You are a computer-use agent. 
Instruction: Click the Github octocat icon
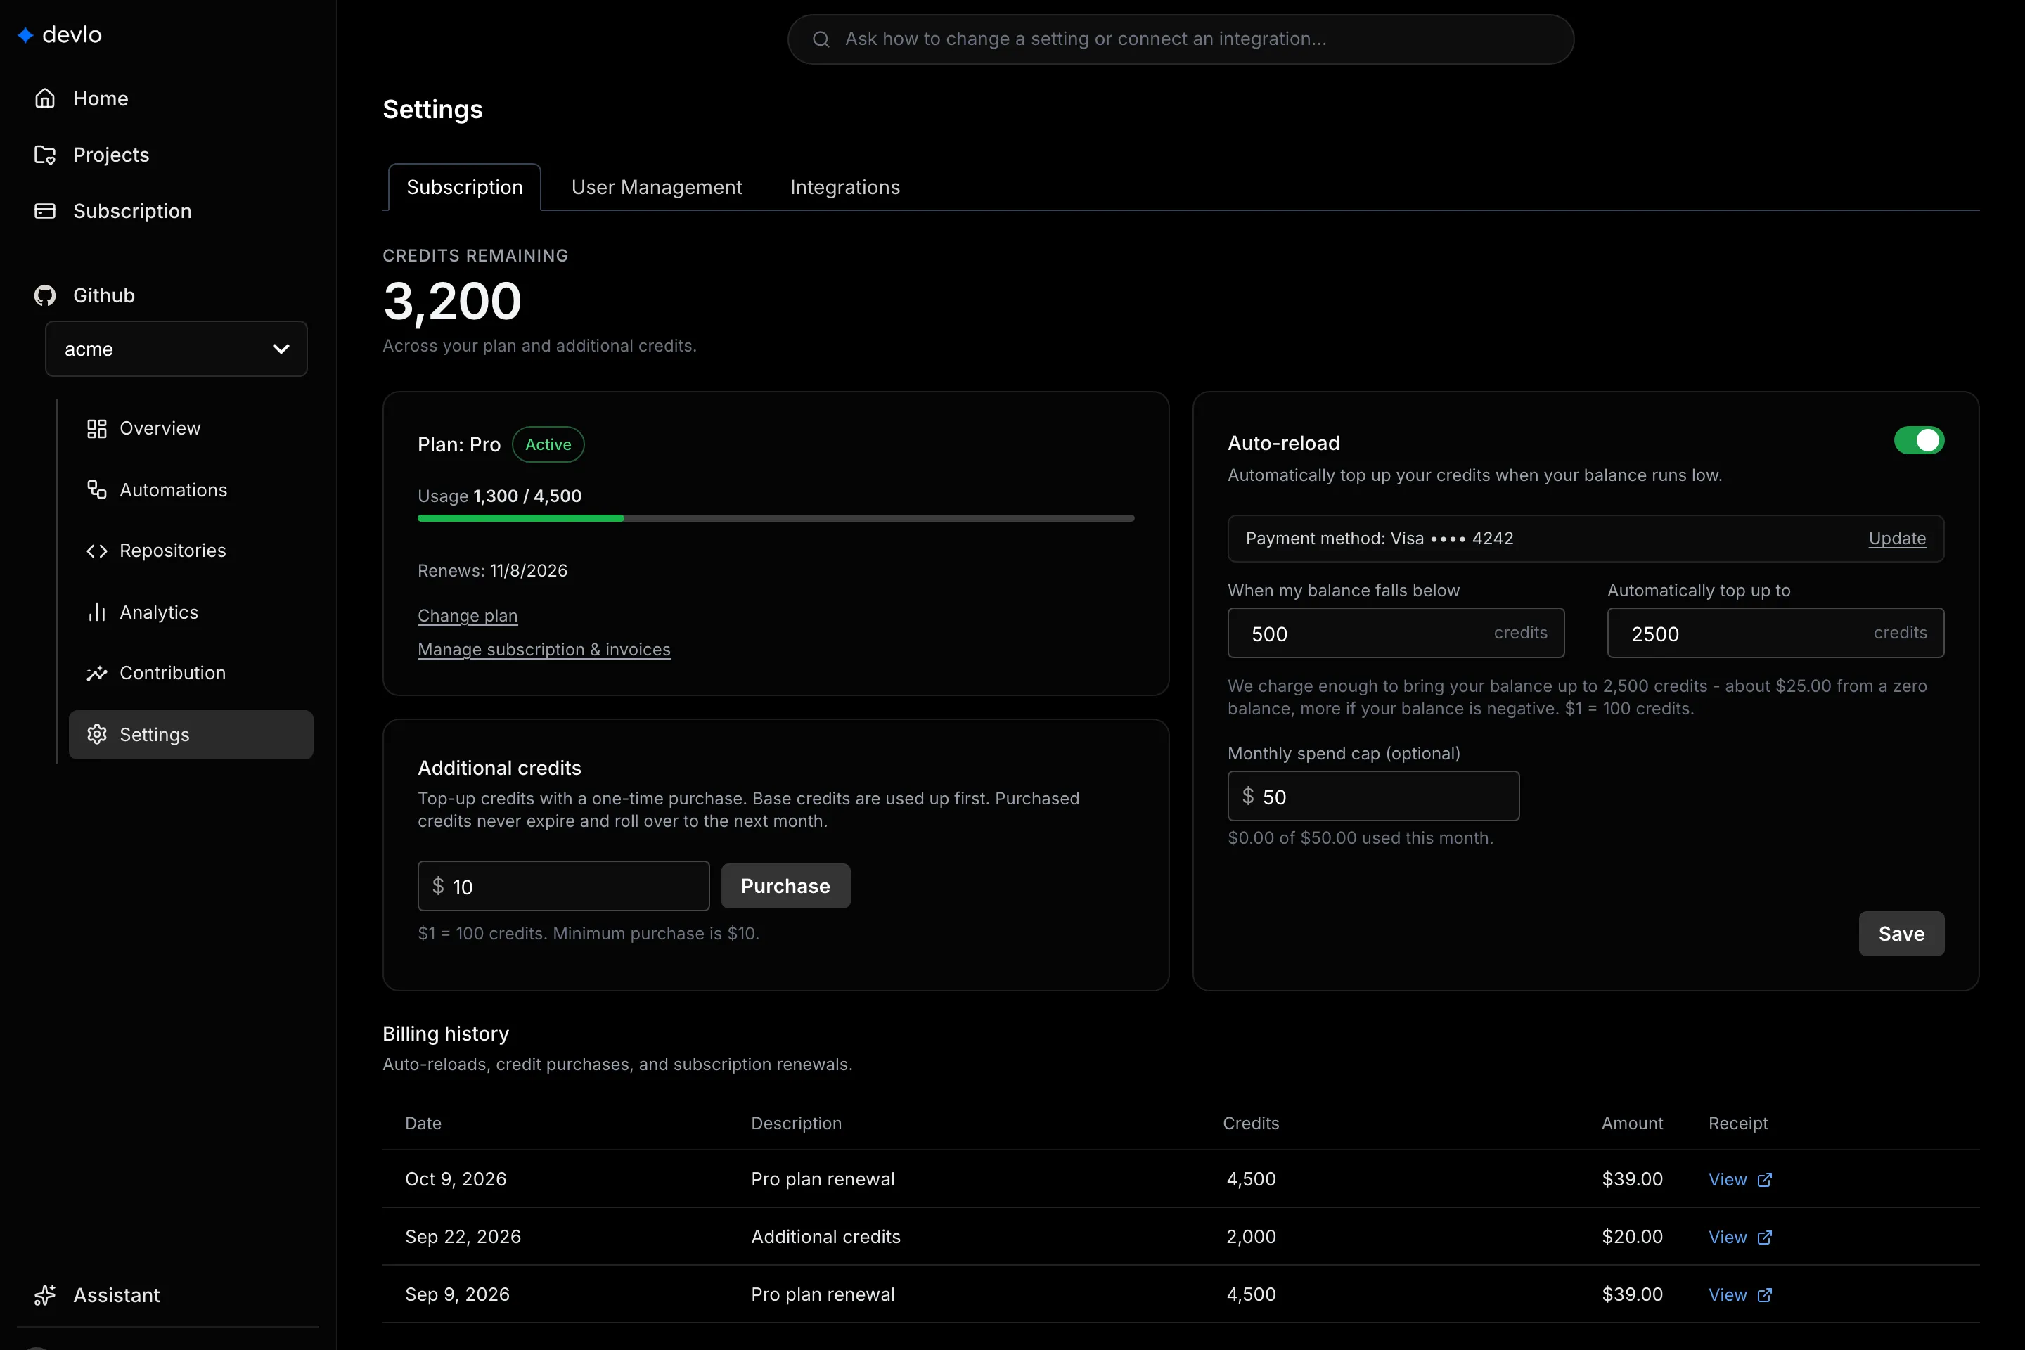[45, 295]
